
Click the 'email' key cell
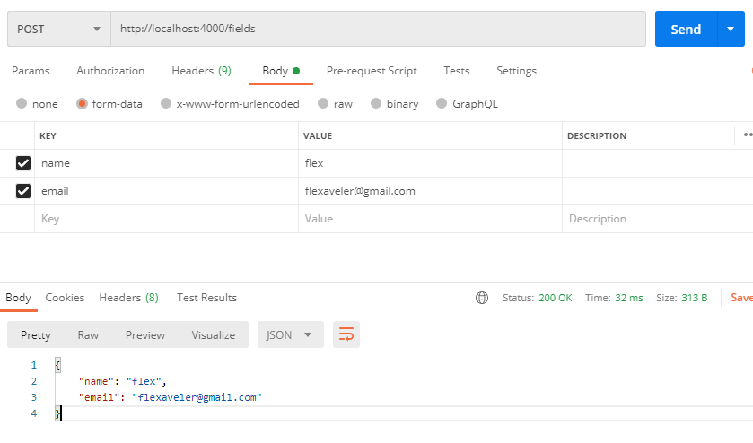click(166, 191)
